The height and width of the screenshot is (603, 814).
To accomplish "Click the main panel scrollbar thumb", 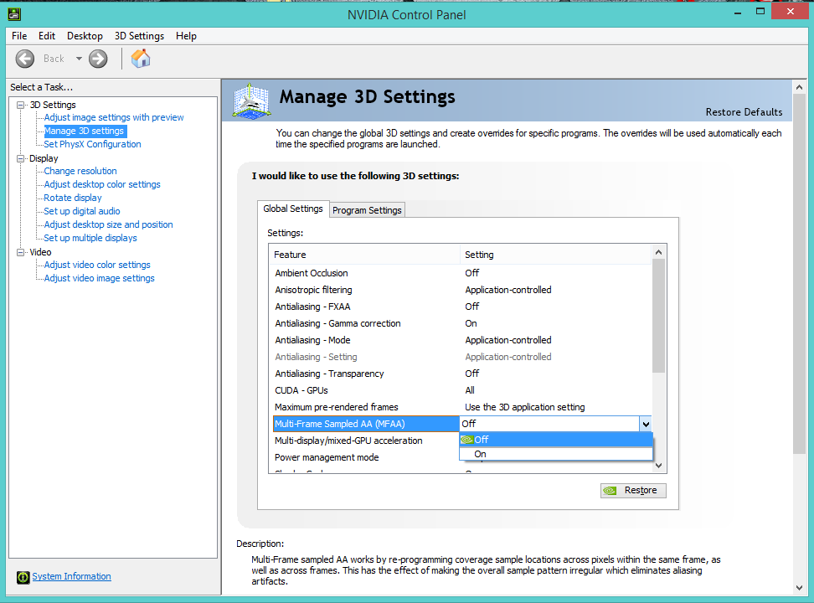I will click(799, 274).
